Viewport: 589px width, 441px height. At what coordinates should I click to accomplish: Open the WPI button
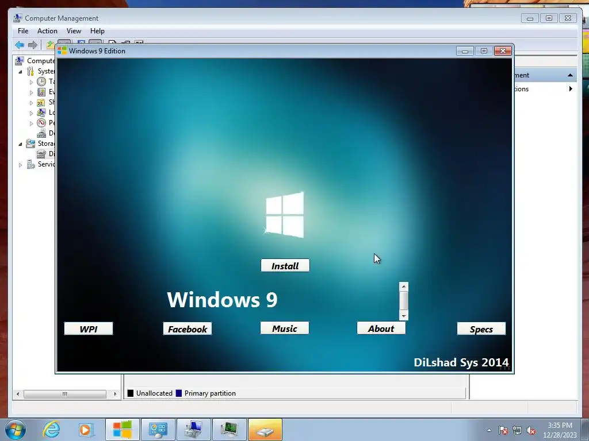pos(88,328)
